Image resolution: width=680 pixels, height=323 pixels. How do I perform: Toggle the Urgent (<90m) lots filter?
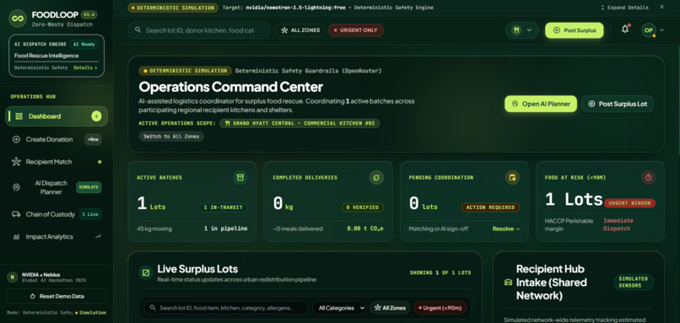pos(440,308)
